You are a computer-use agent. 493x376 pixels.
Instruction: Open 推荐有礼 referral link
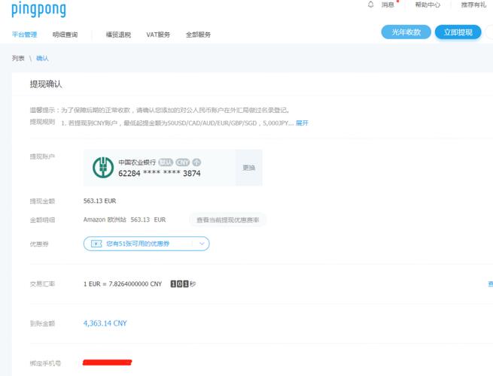(x=473, y=5)
